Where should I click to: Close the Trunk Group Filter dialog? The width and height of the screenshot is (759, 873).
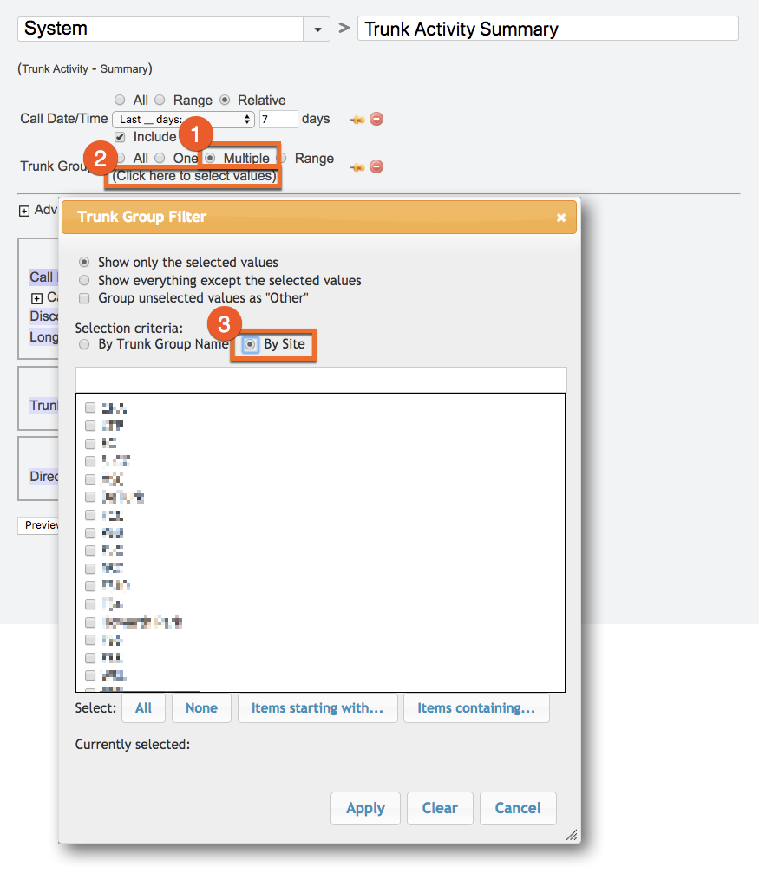[561, 218]
